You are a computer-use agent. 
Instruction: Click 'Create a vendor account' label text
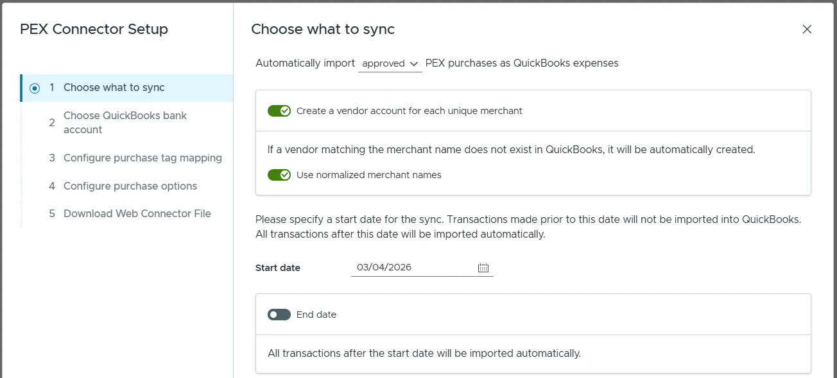coord(410,111)
